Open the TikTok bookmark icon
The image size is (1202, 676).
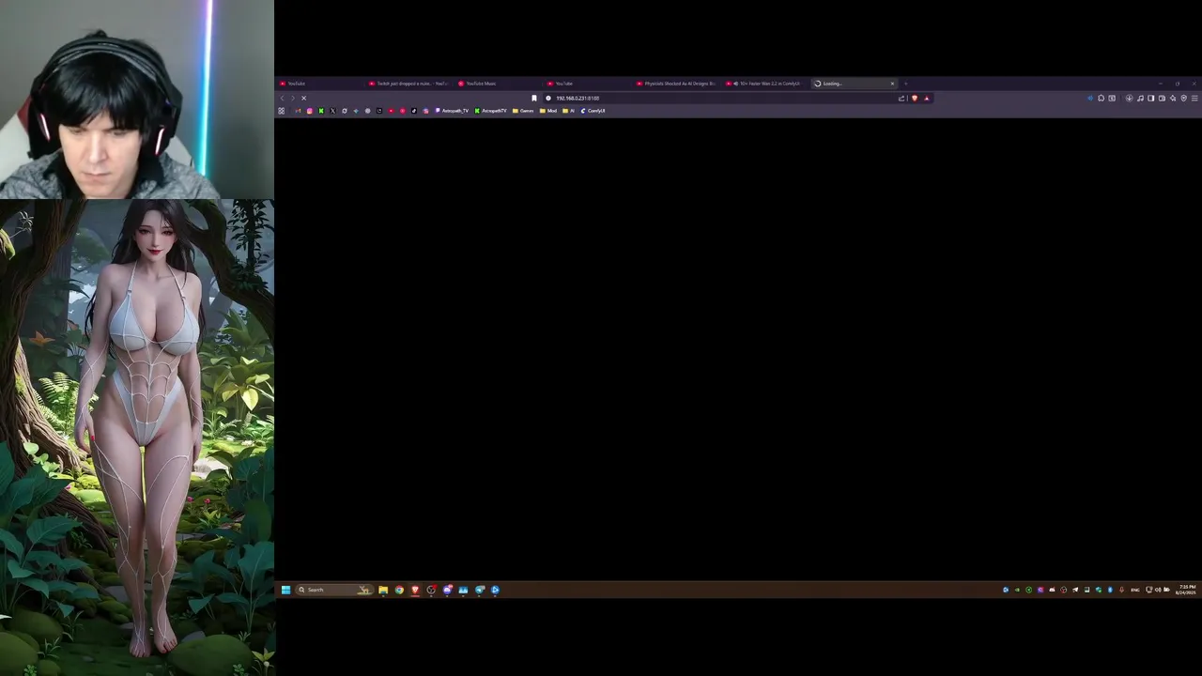[414, 111]
